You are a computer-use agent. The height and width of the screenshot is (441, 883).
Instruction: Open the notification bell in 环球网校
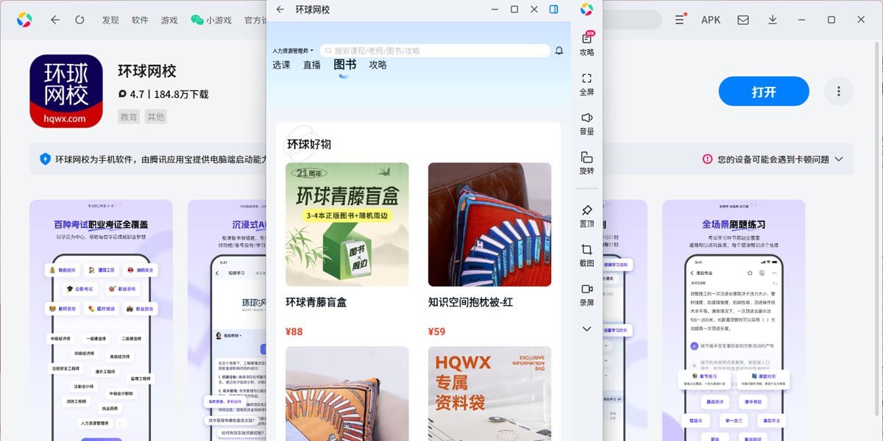(x=559, y=51)
